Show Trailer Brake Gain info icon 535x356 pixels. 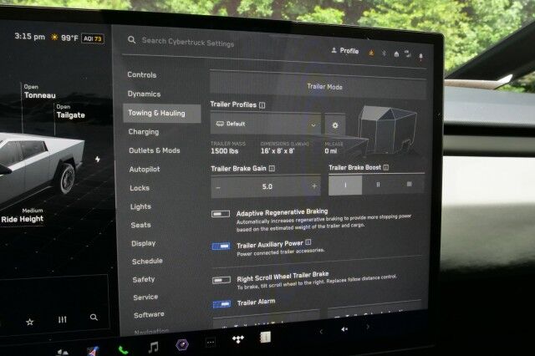pyautogui.click(x=272, y=169)
